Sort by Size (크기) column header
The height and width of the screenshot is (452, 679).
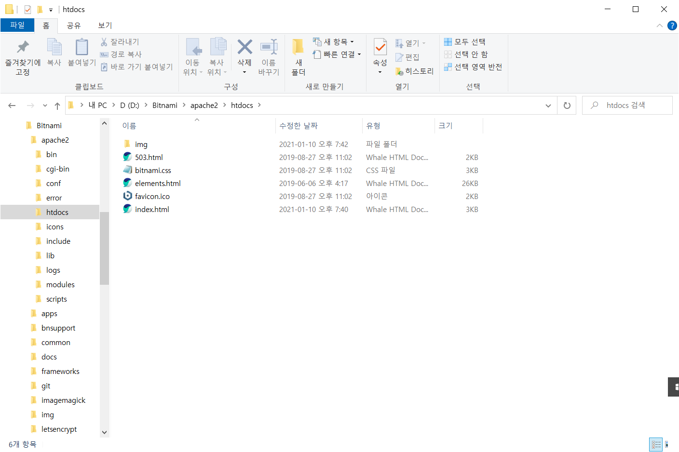(446, 126)
